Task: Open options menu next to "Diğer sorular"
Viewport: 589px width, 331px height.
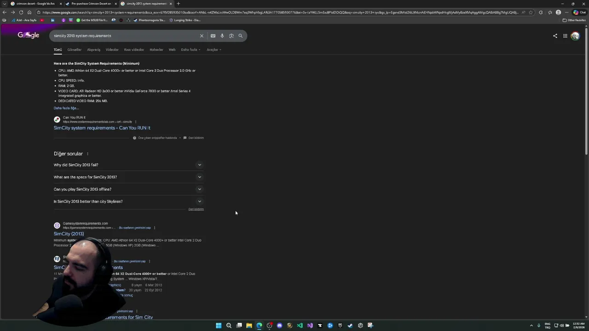Action: point(87,154)
